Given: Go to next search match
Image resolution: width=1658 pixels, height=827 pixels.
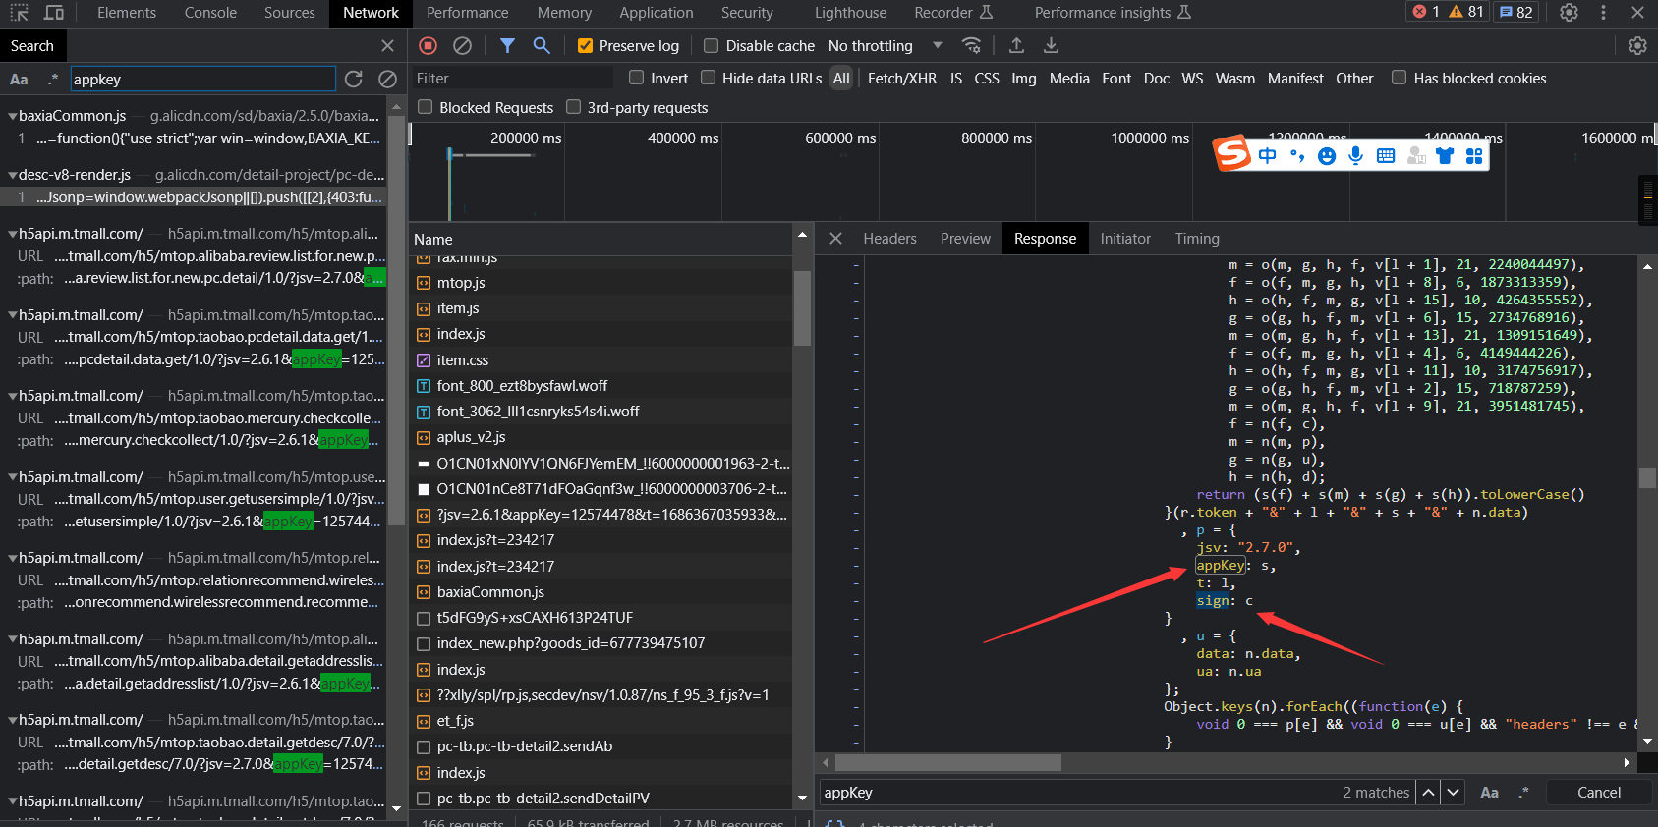Looking at the screenshot, I should [1453, 792].
